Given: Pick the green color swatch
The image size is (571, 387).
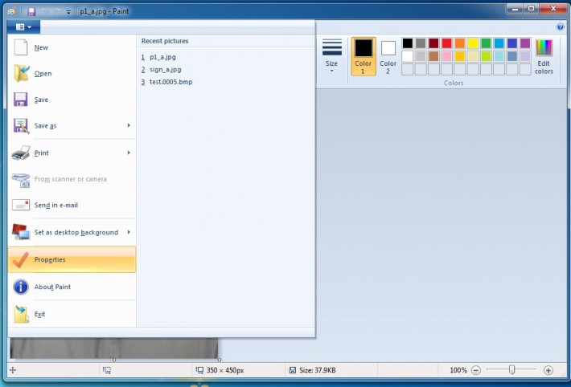Looking at the screenshot, I should tap(486, 43).
